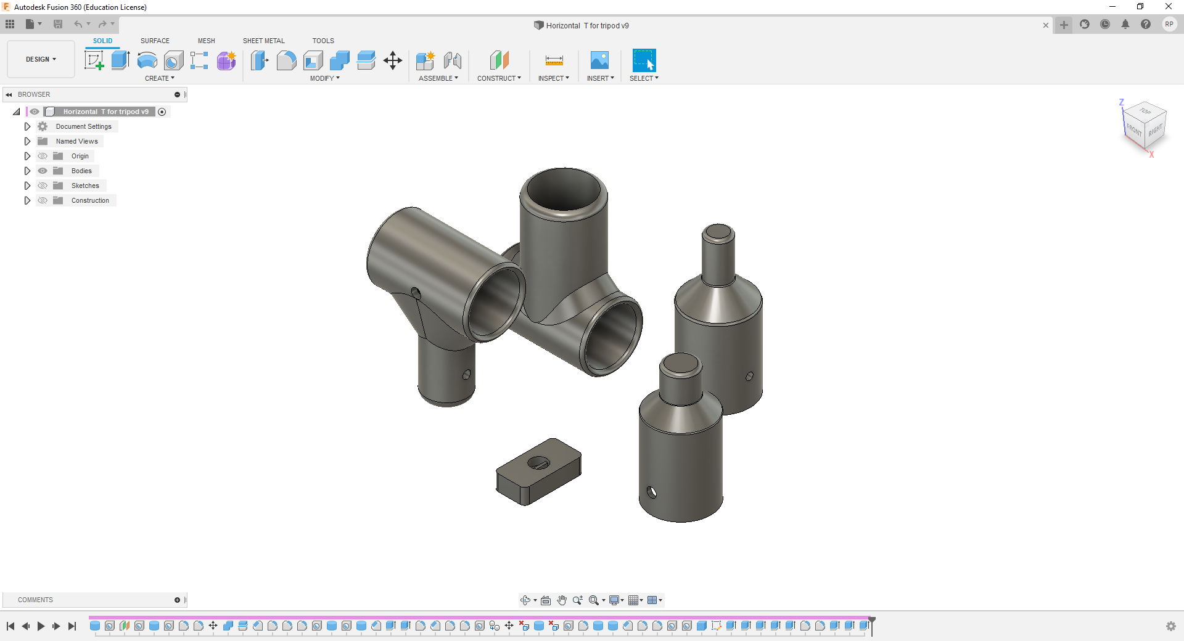Click the New Component icon in Assemble
The width and height of the screenshot is (1184, 641).
tap(425, 60)
